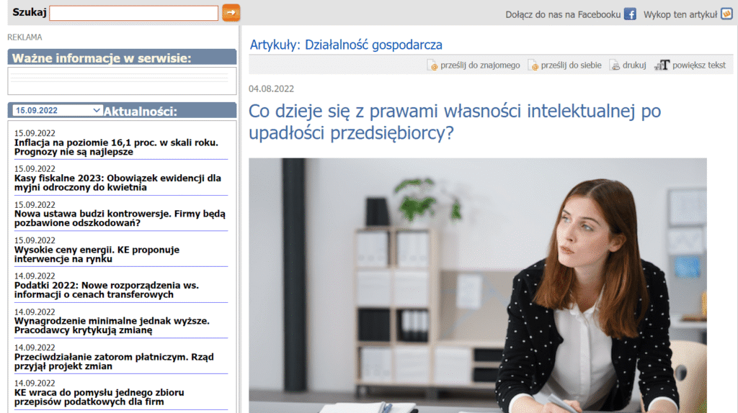
Task: Click the orange search arrow button
Action: [231, 12]
